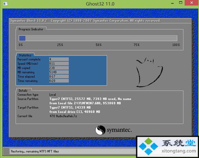Click the 'Ghost32 11.0' window title

point(100,4)
